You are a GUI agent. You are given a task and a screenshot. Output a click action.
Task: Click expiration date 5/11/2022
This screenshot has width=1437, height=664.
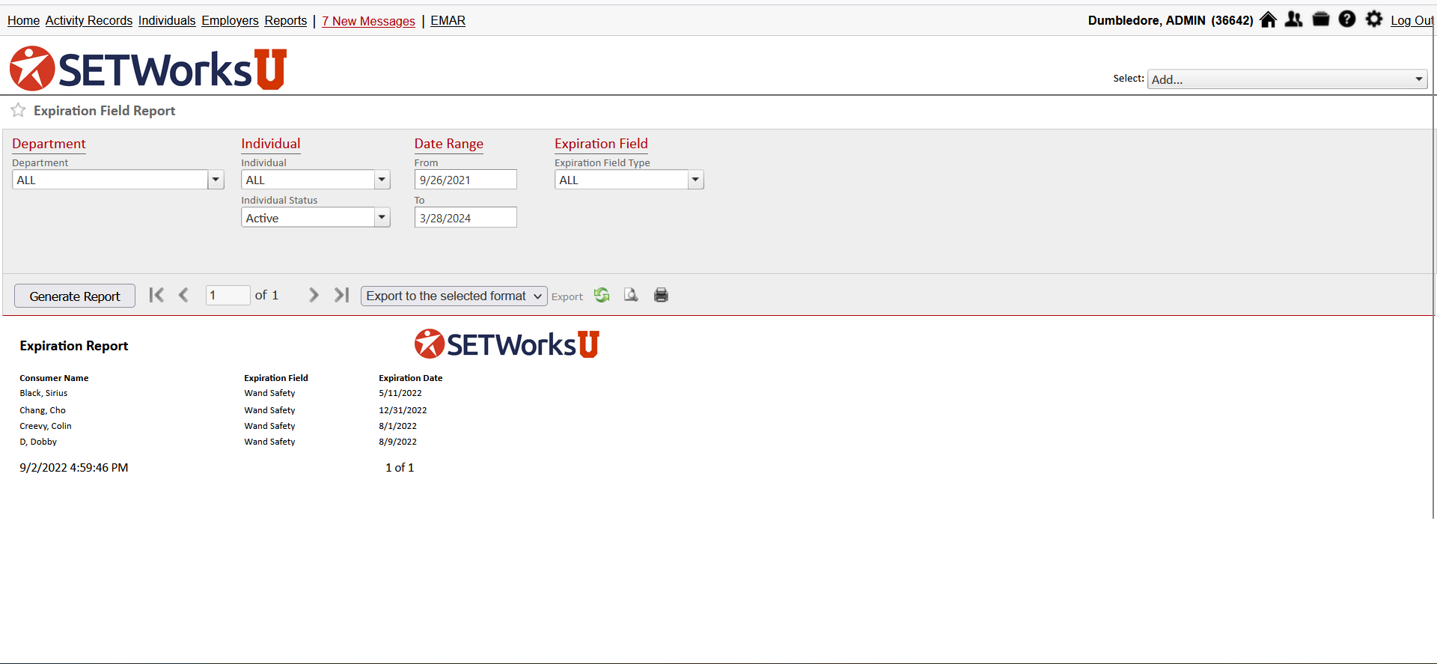400,393
